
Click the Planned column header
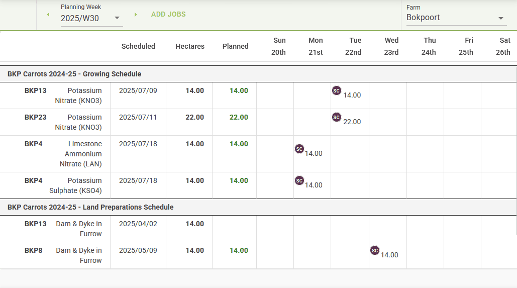[x=235, y=46]
